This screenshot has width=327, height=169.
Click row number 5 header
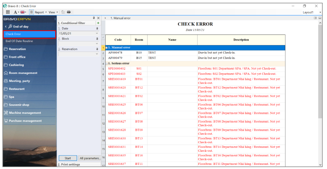[103, 69]
